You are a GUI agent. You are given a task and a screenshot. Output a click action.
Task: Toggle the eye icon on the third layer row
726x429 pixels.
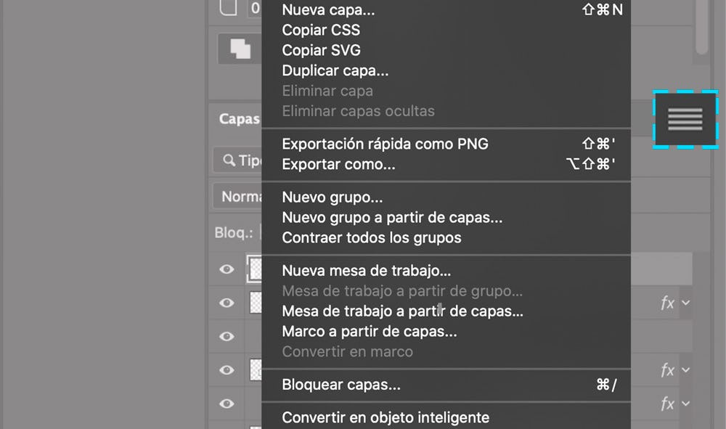pos(227,336)
